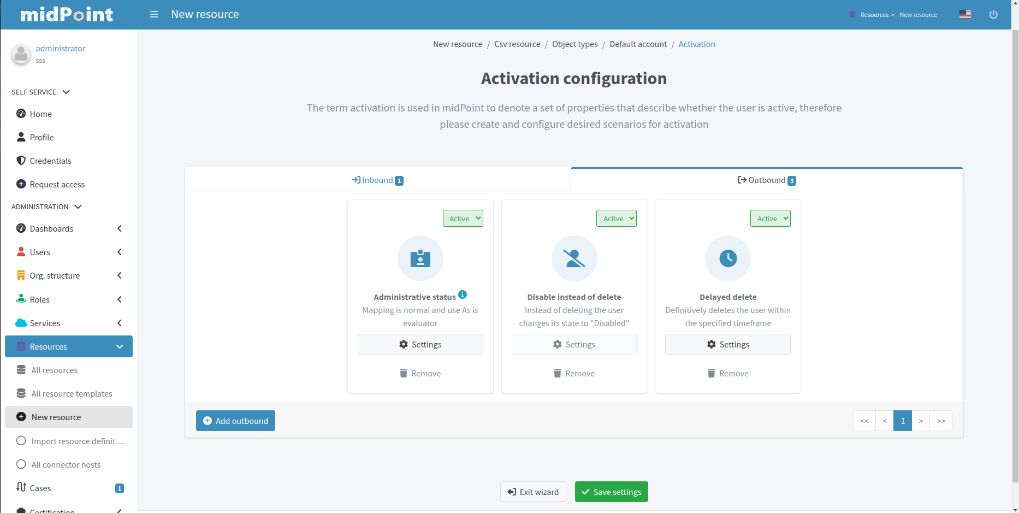Screen dimensions: 1019x513
Task: Click the Administrative status badge icon
Action: tap(420, 258)
